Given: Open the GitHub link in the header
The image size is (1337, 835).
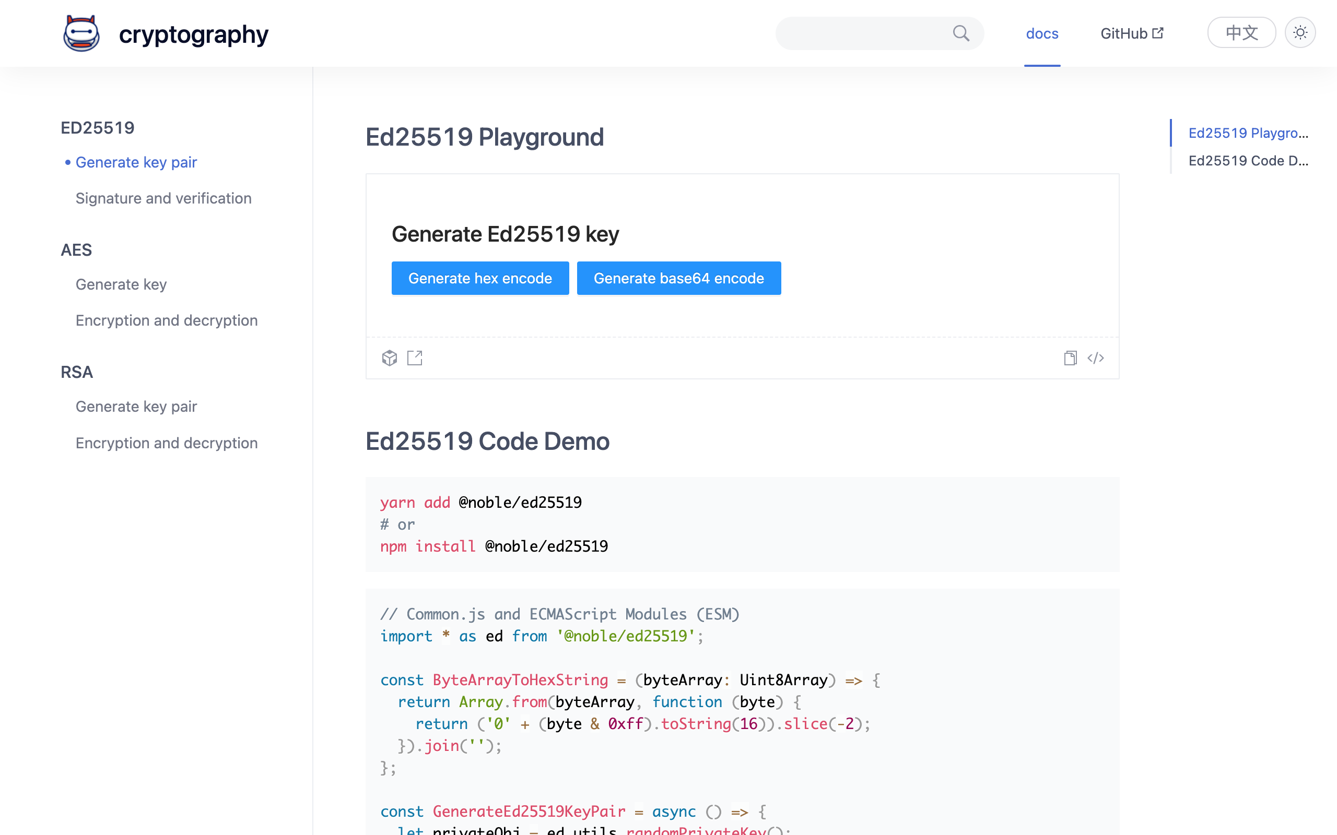Looking at the screenshot, I should pos(1124,34).
